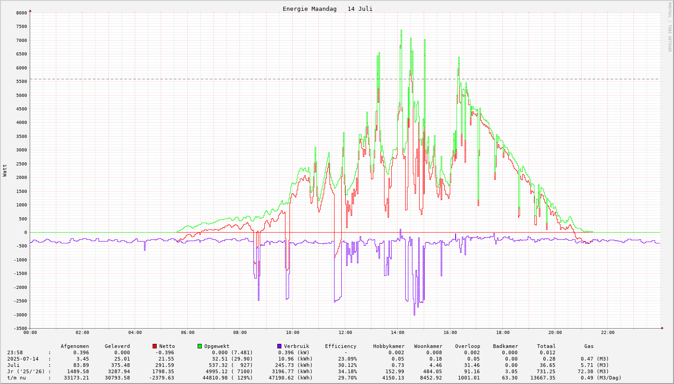This screenshot has height=384, width=674.
Task: Select the Juli row label
Action: pyautogui.click(x=14, y=365)
